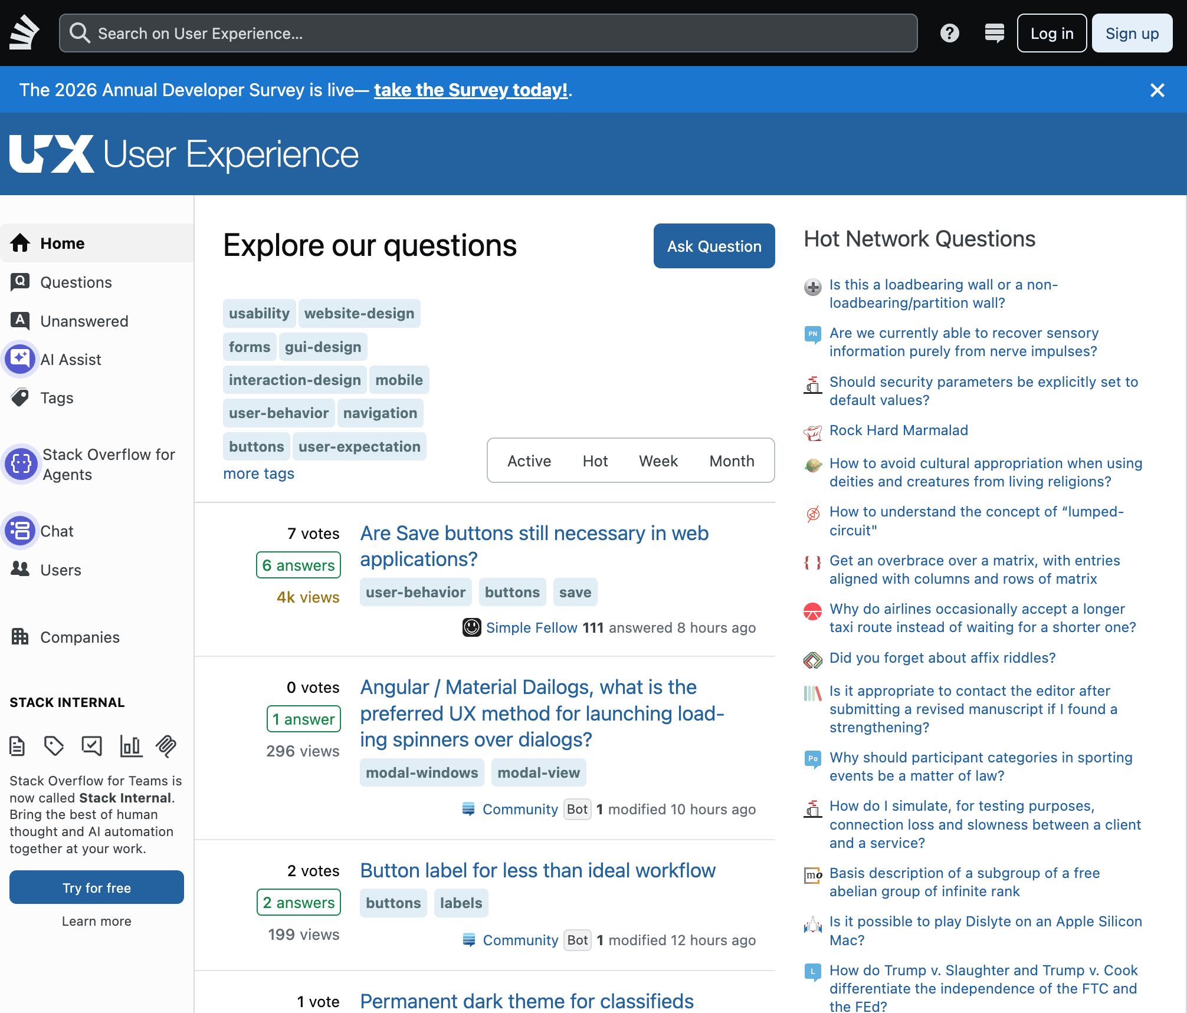Select site icon beside loadbearing wall question
The height and width of the screenshot is (1013, 1187).
tap(813, 287)
